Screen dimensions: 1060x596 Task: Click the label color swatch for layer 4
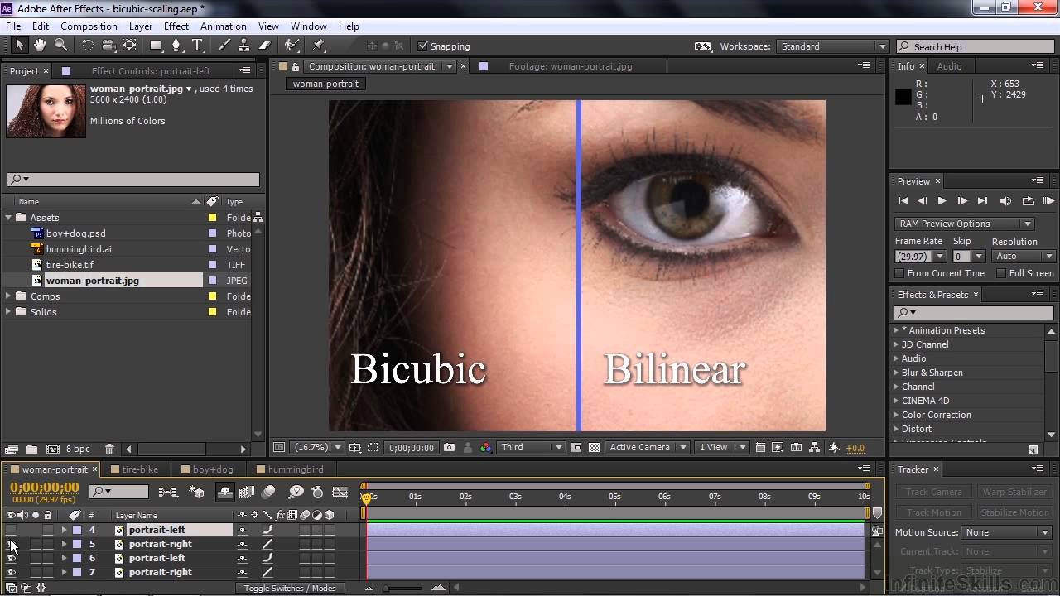[x=76, y=530]
